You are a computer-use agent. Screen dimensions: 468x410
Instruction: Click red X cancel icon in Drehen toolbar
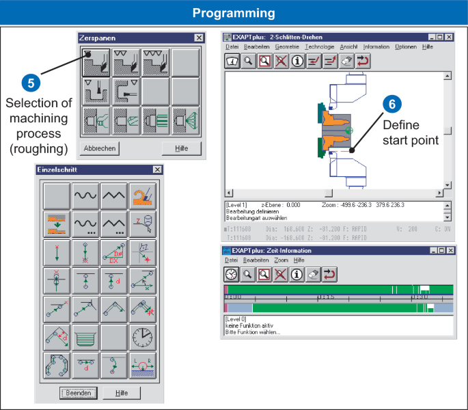[x=281, y=61]
